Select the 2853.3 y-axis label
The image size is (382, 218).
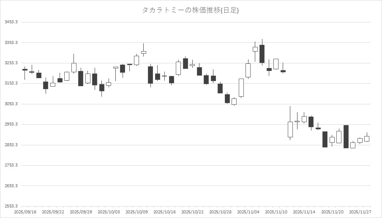coord(11,145)
